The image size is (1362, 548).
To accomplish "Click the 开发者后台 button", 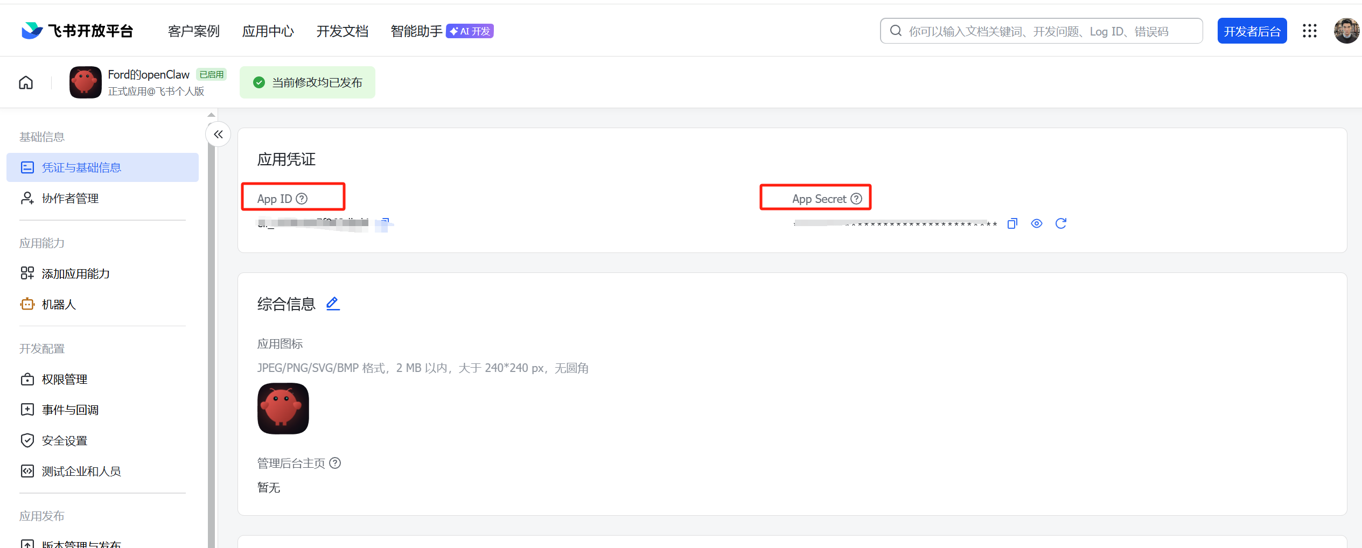I will tap(1252, 31).
